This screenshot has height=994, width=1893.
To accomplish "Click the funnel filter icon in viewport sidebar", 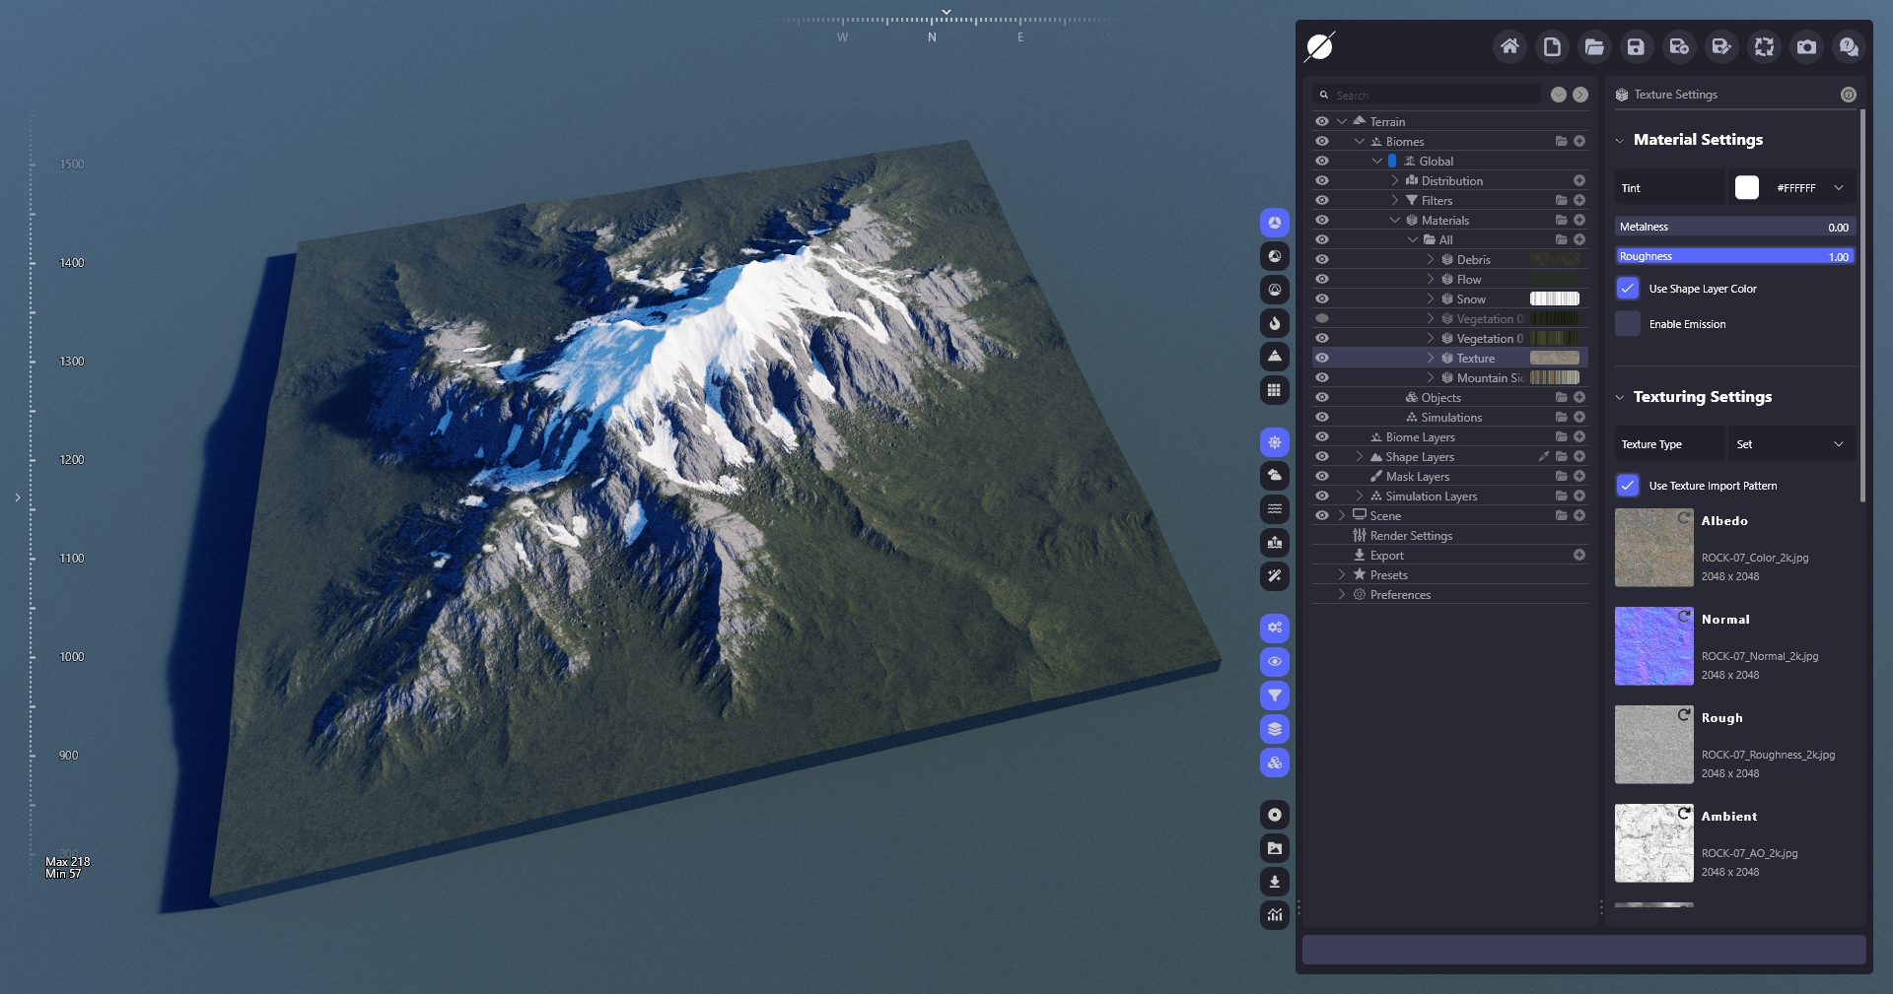I will click(x=1275, y=696).
